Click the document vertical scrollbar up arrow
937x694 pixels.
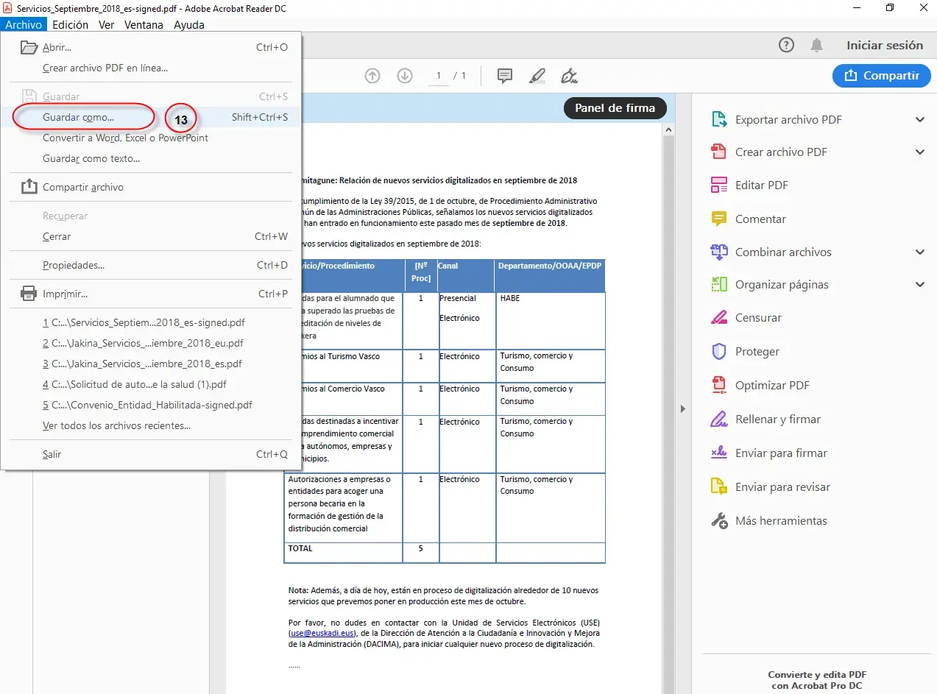click(x=669, y=130)
